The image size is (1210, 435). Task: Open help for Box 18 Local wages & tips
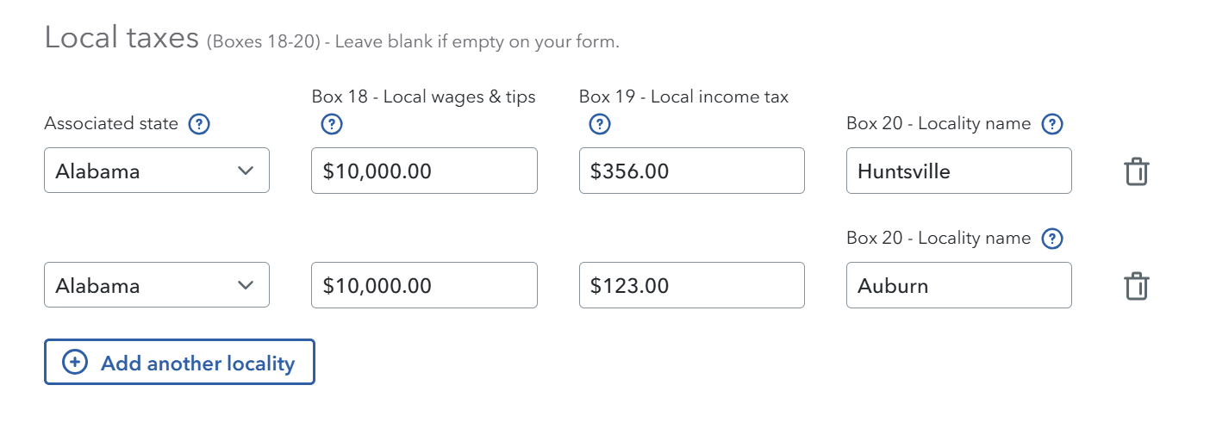[331, 124]
